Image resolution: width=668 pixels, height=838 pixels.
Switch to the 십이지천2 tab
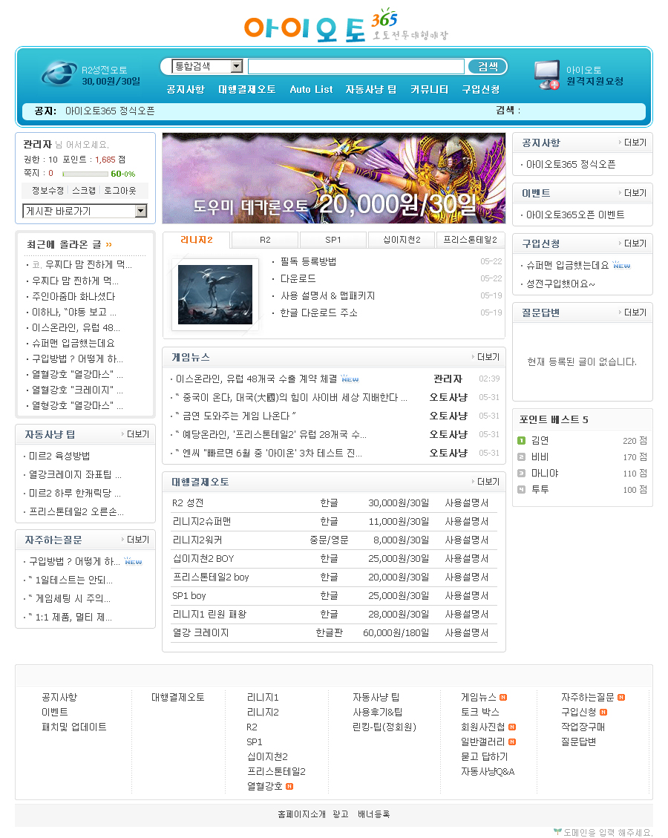click(x=402, y=240)
